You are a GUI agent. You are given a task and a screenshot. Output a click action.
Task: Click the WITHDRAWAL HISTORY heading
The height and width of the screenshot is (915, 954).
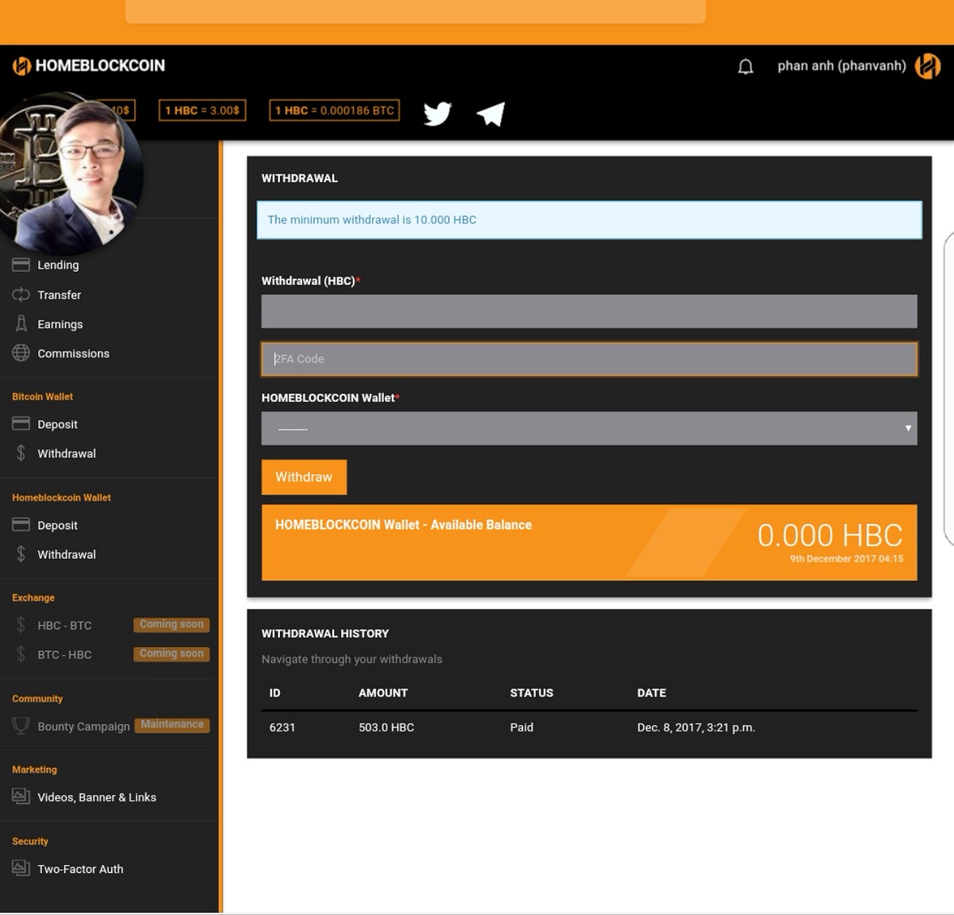click(325, 634)
